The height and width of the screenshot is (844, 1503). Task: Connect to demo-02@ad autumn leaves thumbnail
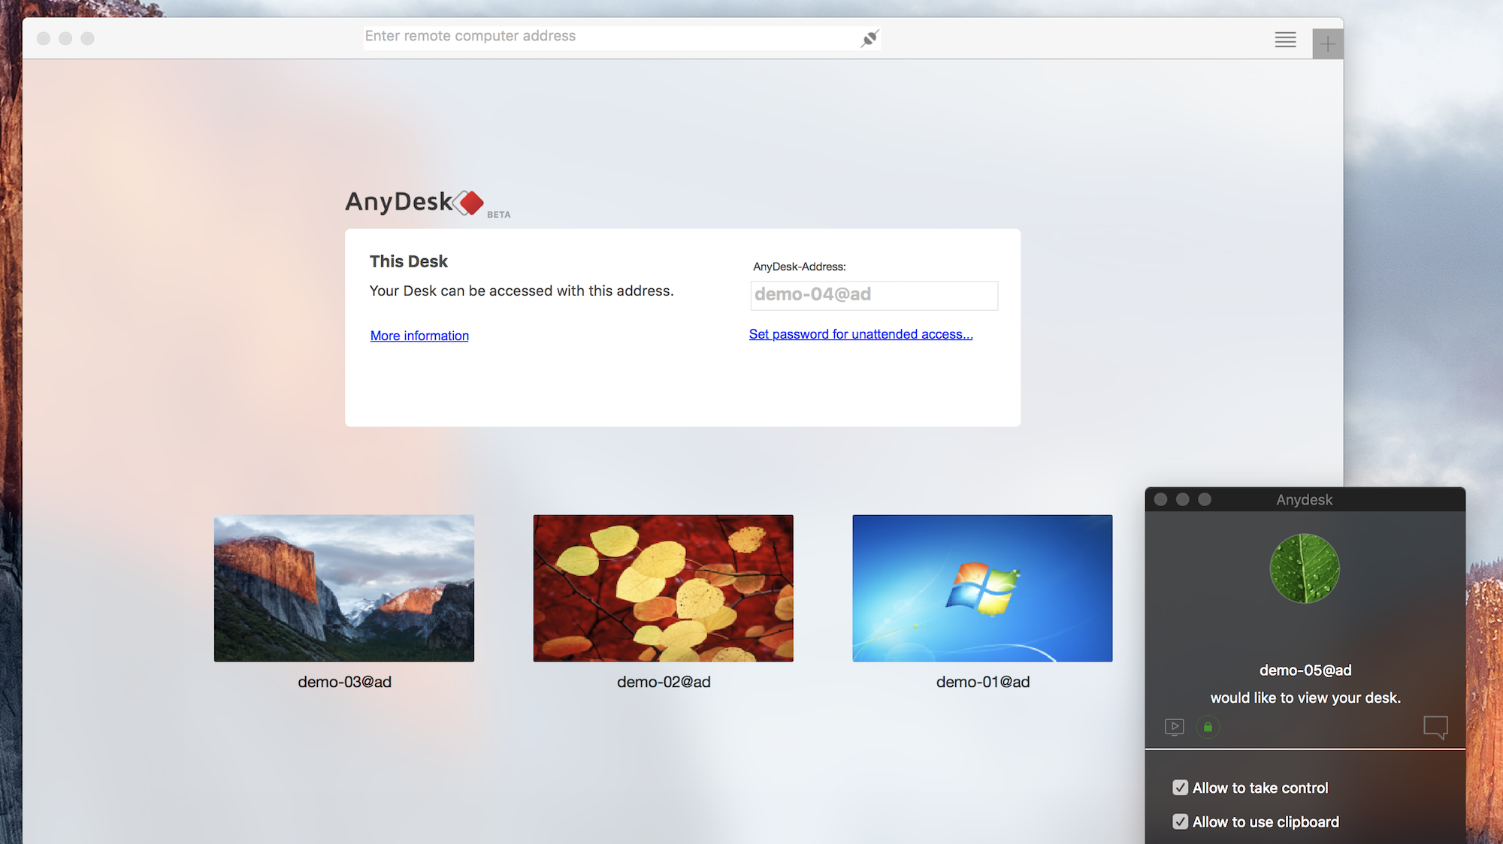663,588
